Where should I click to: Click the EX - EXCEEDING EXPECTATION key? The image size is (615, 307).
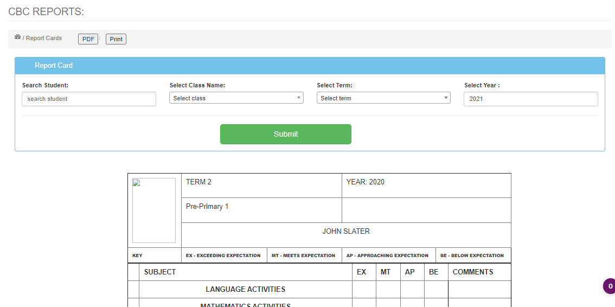tap(223, 255)
